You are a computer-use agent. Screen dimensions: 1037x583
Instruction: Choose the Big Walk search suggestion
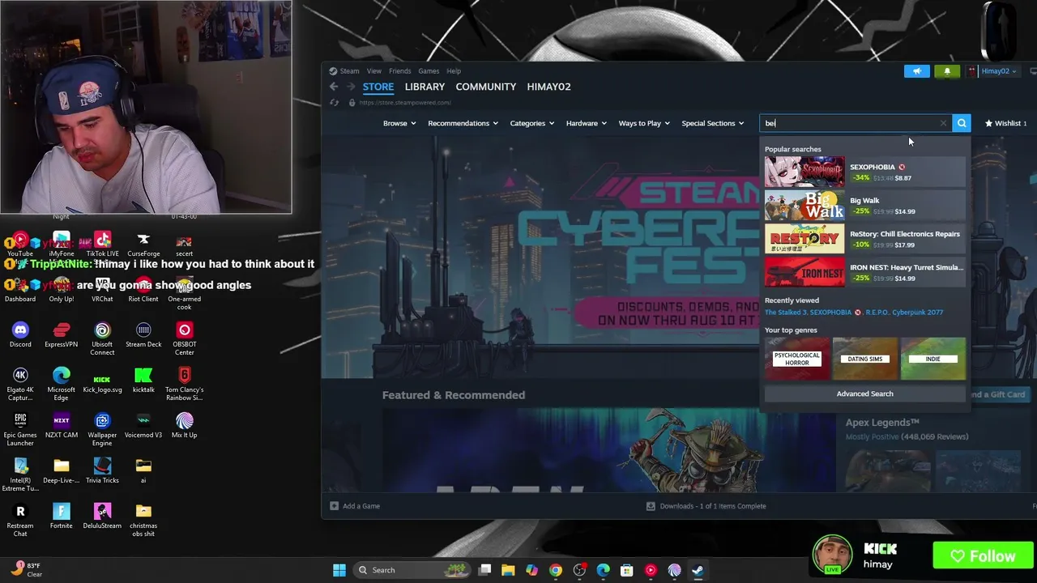click(x=864, y=206)
